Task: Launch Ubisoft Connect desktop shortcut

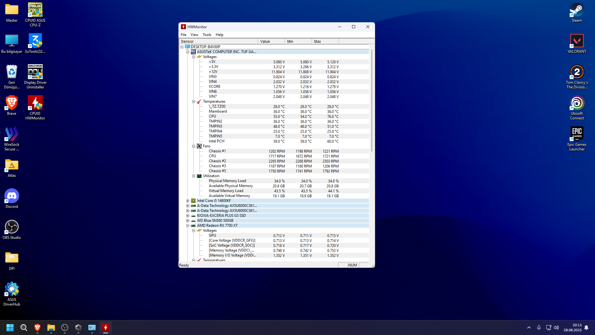Action: pyautogui.click(x=577, y=108)
